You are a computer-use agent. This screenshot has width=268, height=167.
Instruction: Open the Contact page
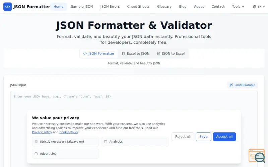pyautogui.click(x=218, y=7)
